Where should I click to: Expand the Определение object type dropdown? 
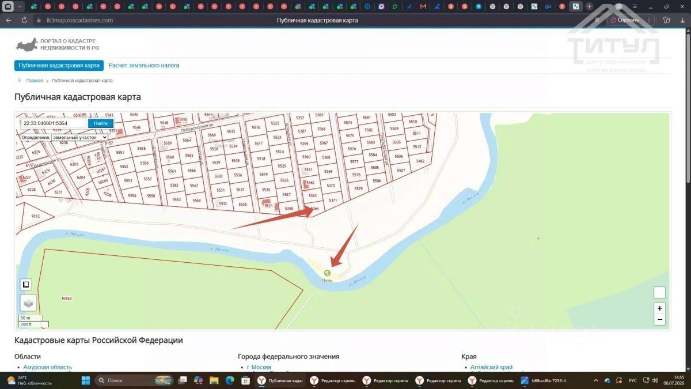pos(64,138)
